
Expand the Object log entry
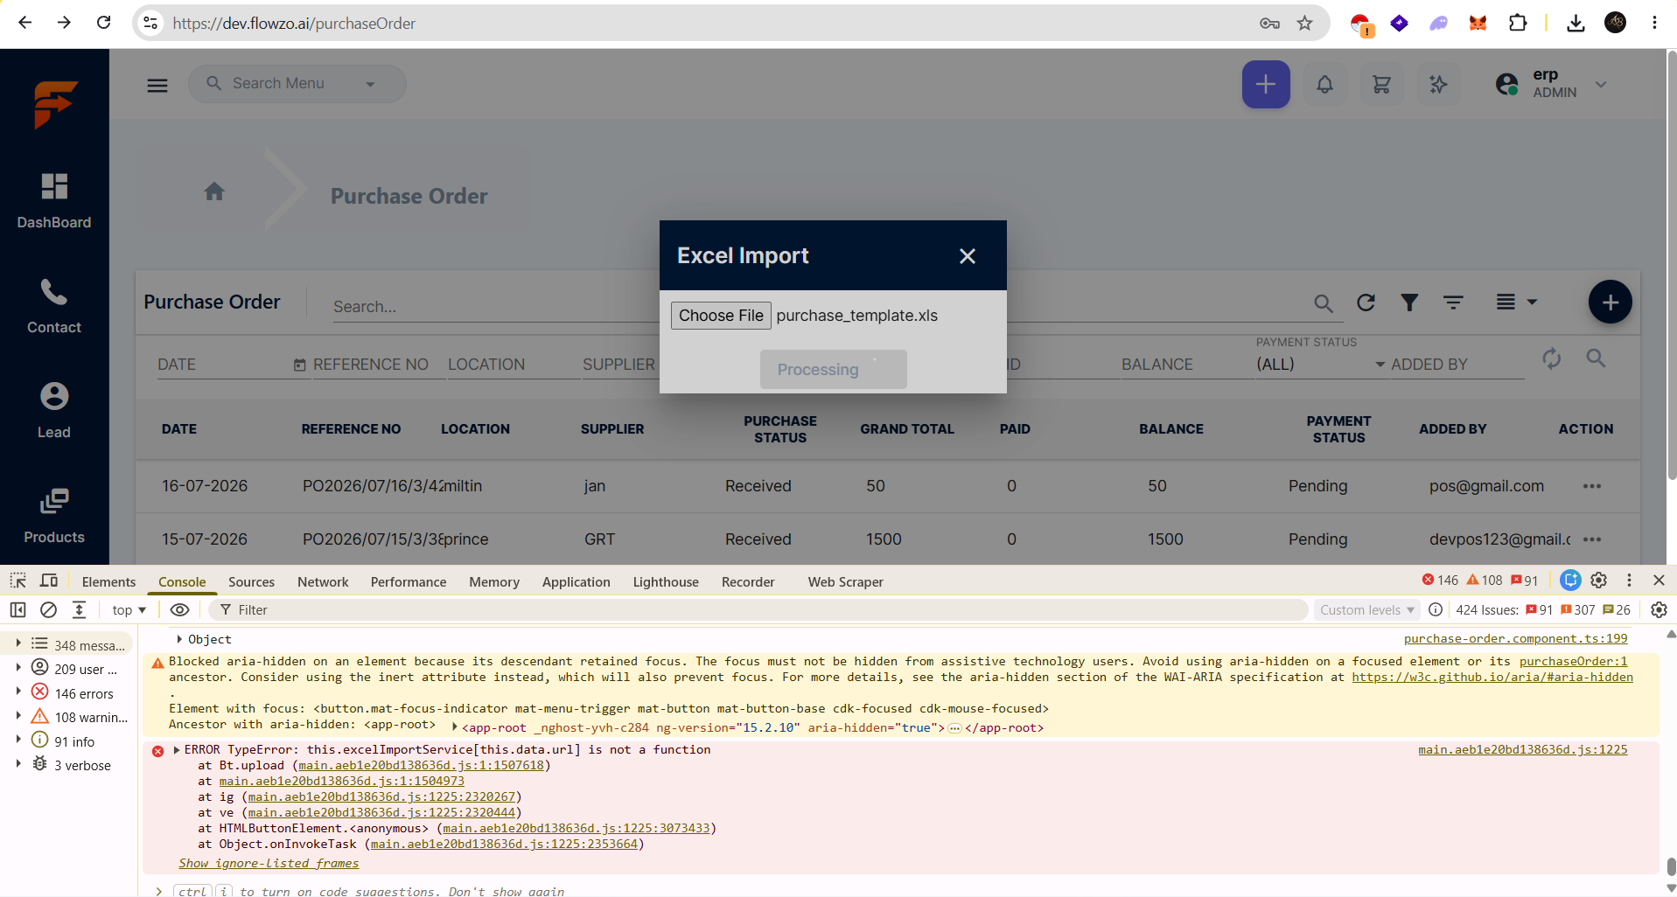179,640
